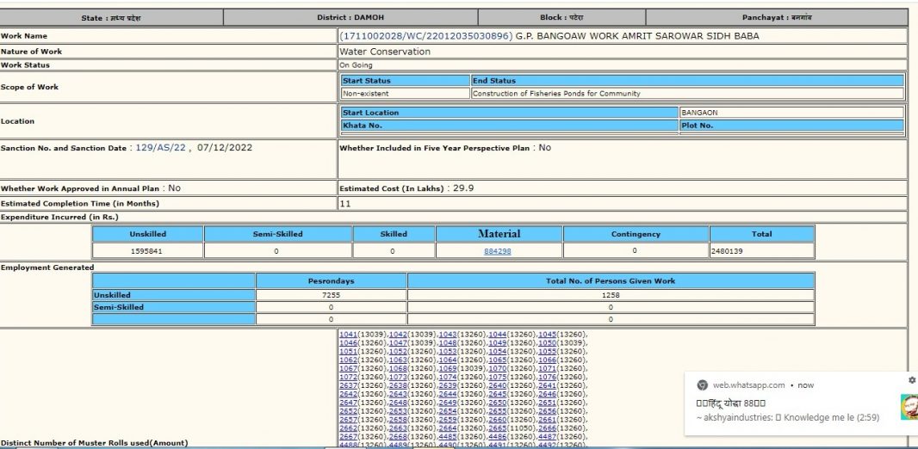Click 'Construction of Fisheries Ponds for Community' text
Viewport: 918px width, 449px height.
(x=556, y=94)
